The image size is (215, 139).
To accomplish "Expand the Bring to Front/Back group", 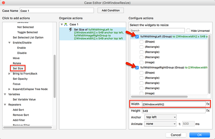I will pos(10,74).
